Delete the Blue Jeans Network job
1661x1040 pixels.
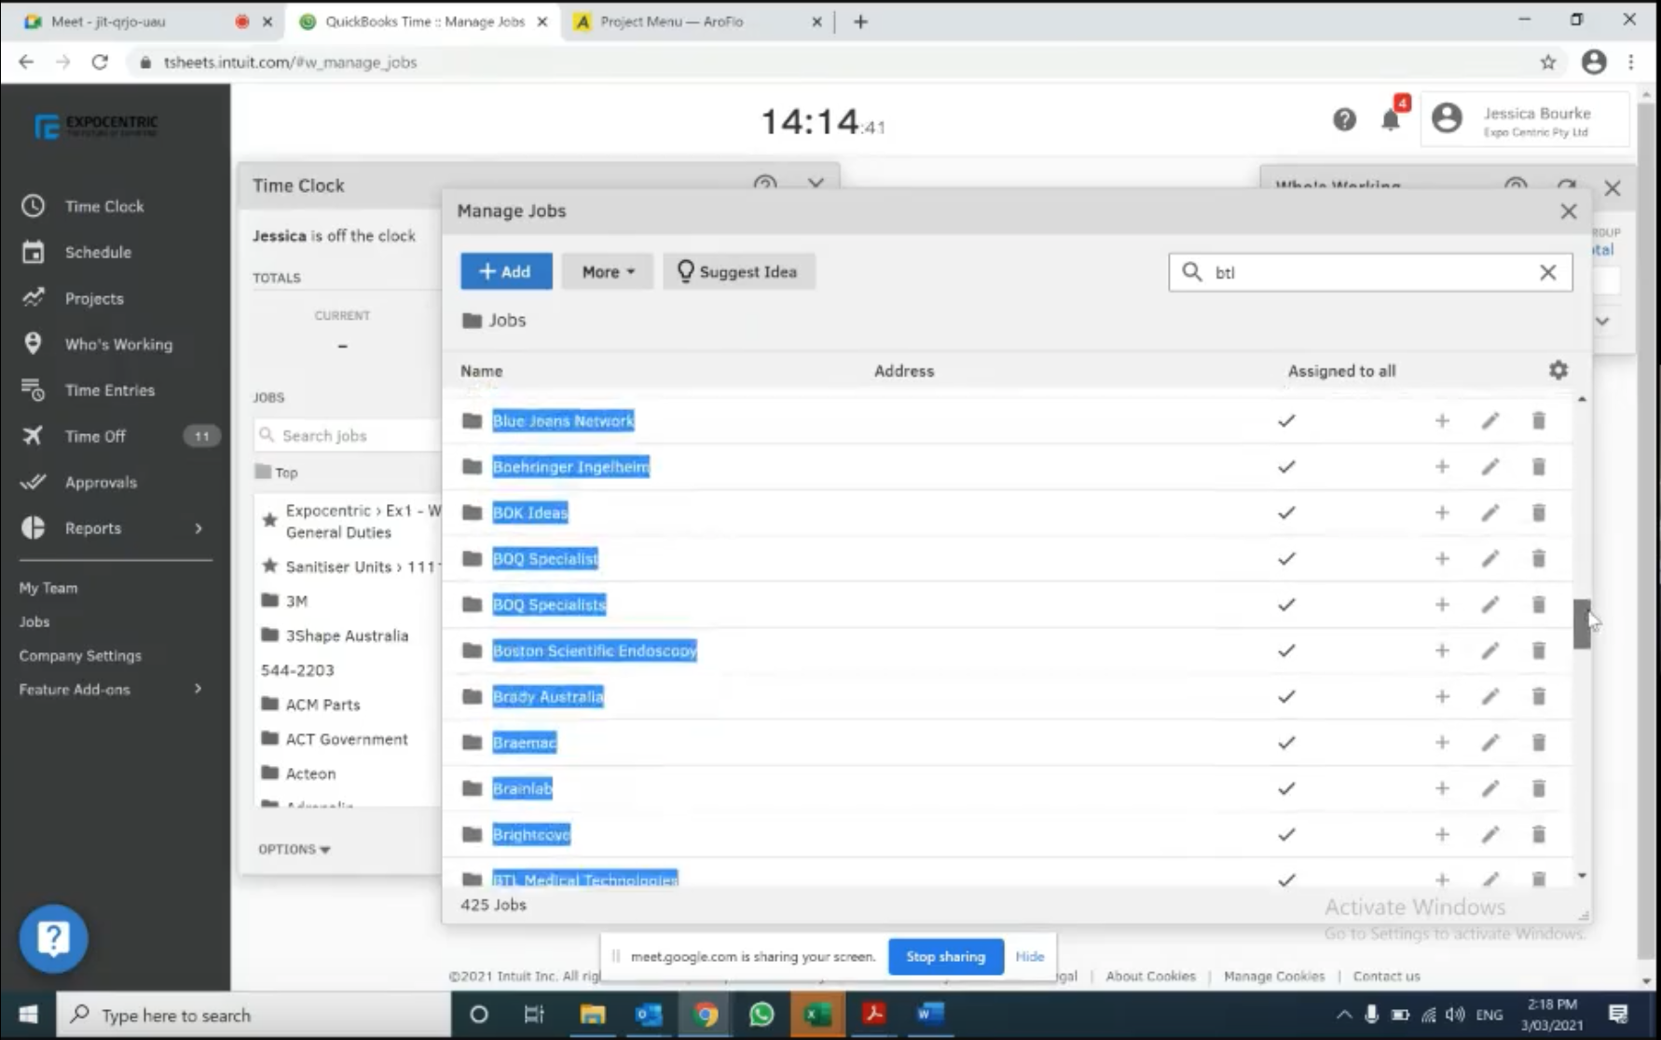(1539, 421)
